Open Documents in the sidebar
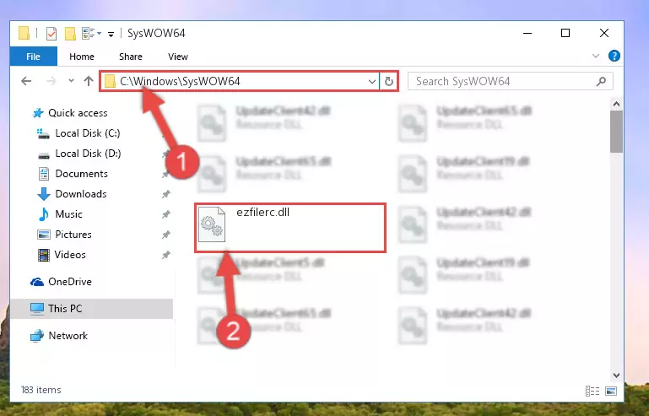 pyautogui.click(x=82, y=174)
